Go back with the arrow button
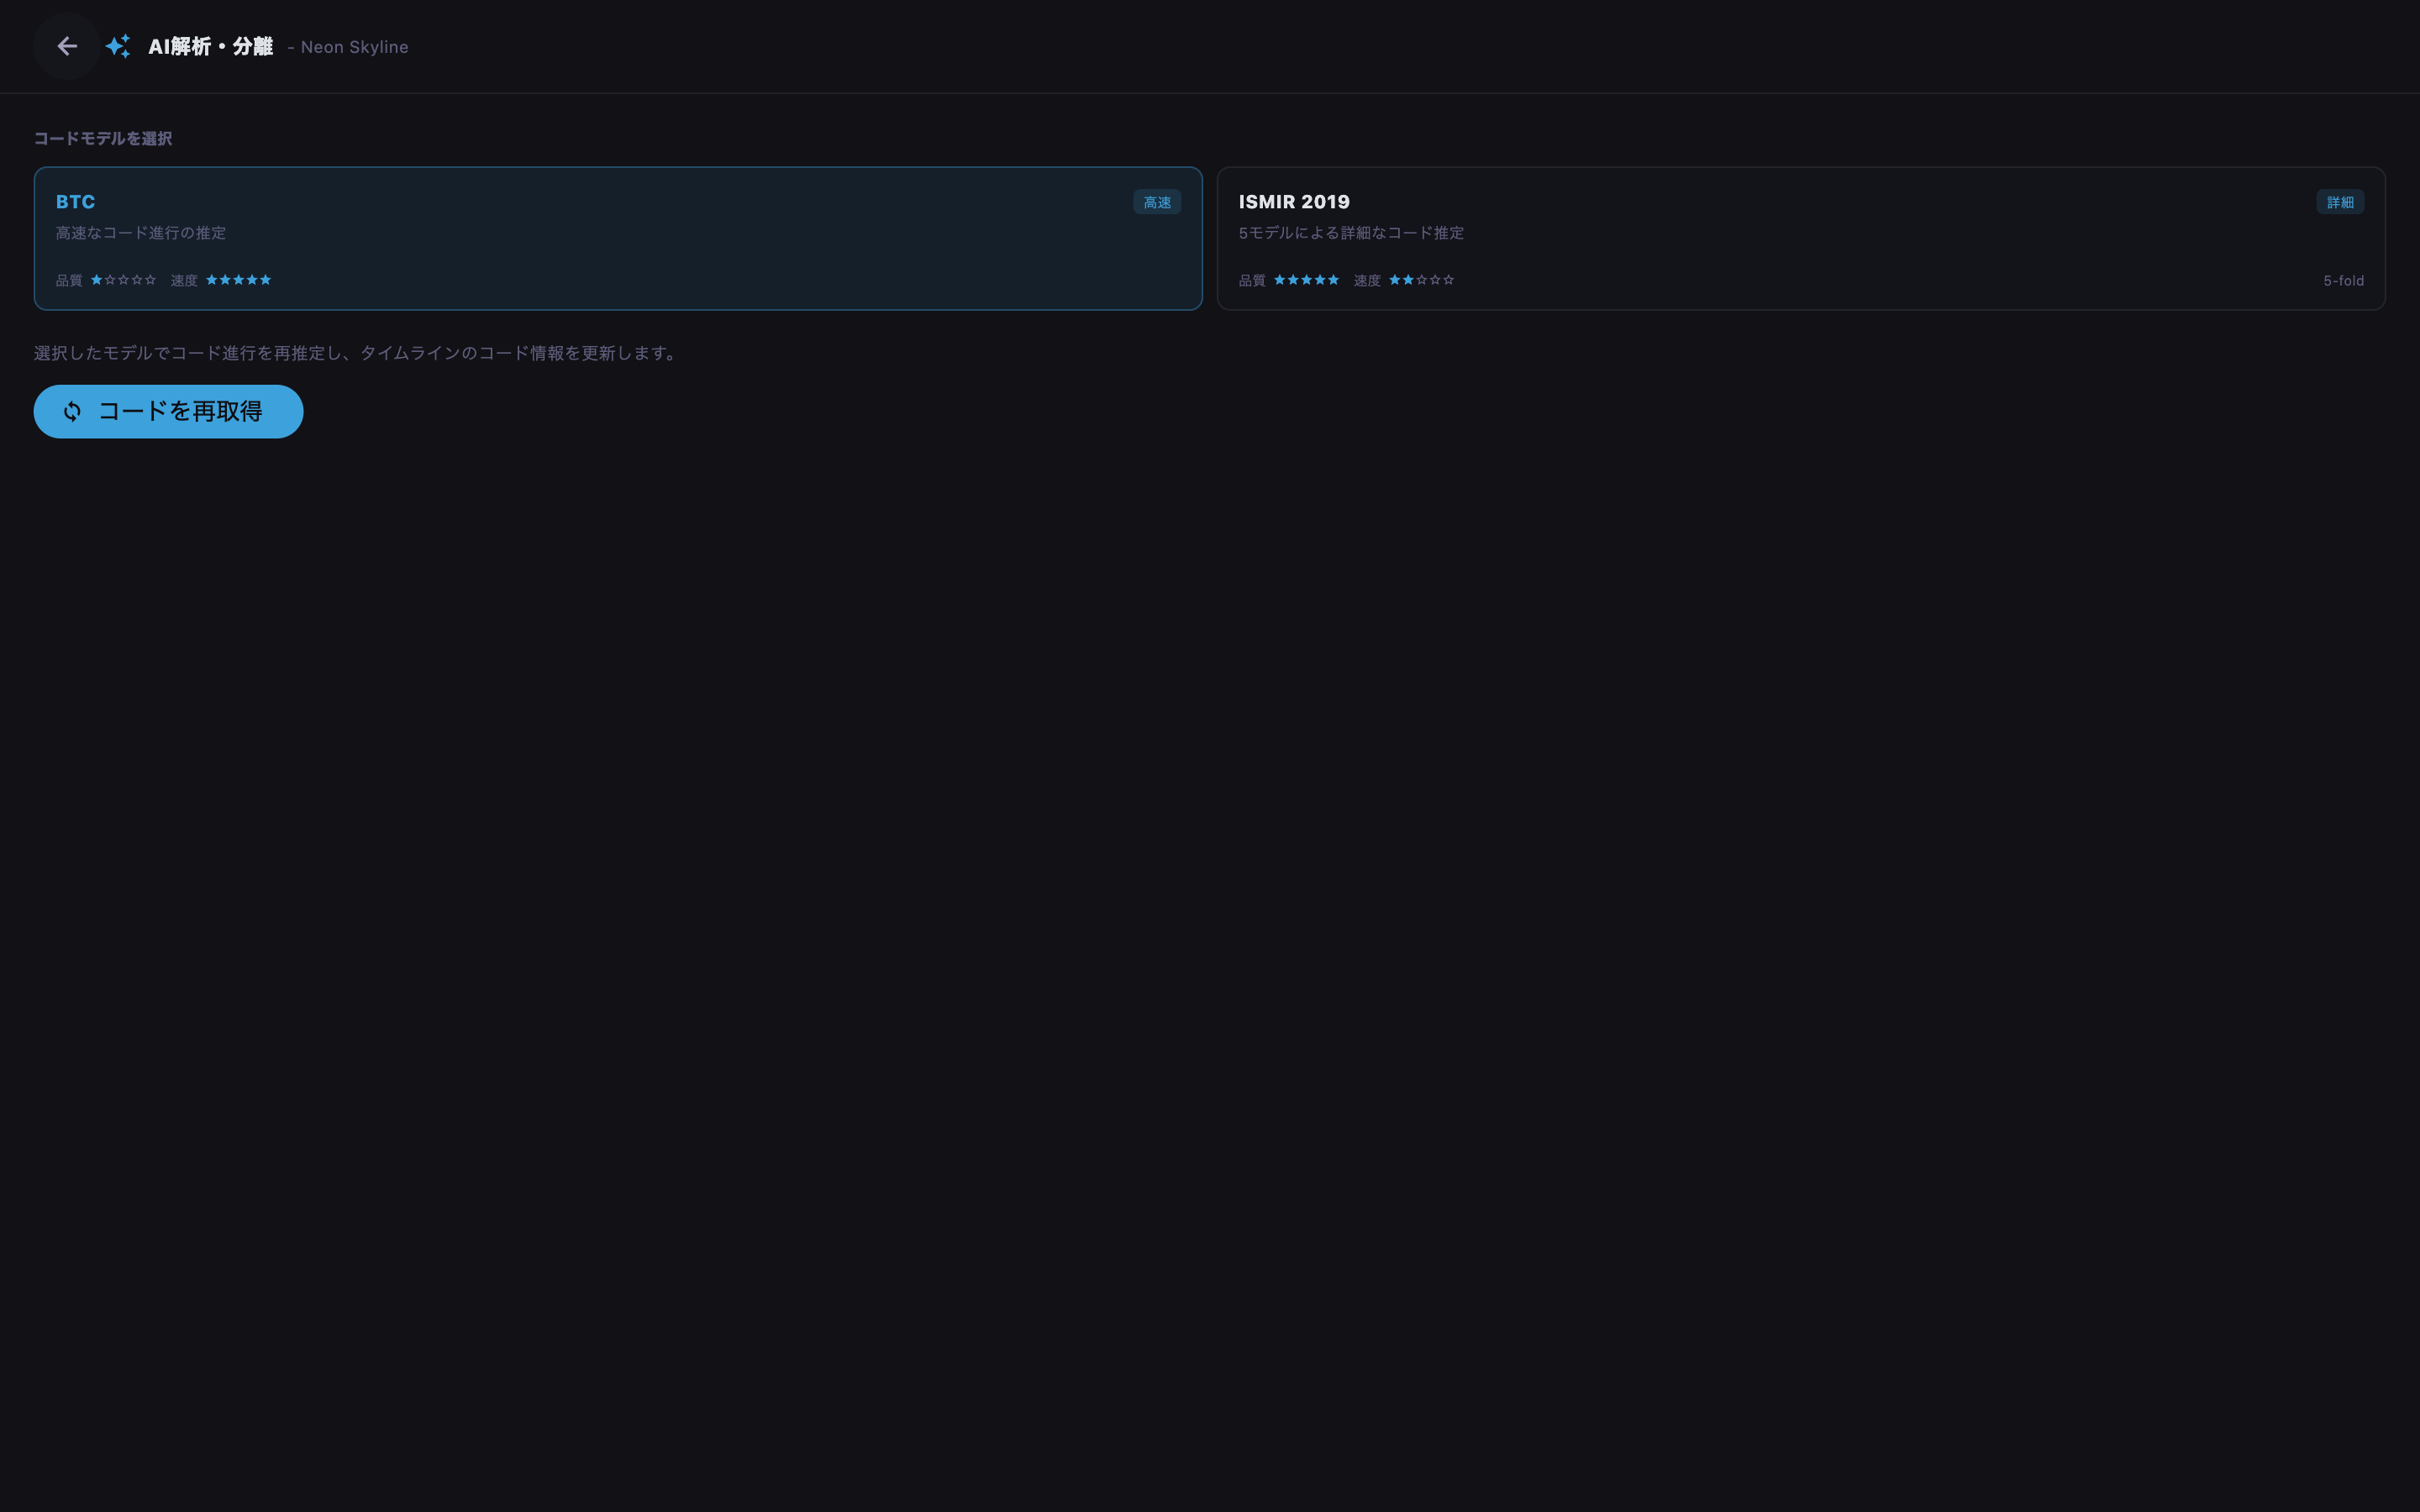Screen dimensions: 2420x1512 (x=67, y=46)
